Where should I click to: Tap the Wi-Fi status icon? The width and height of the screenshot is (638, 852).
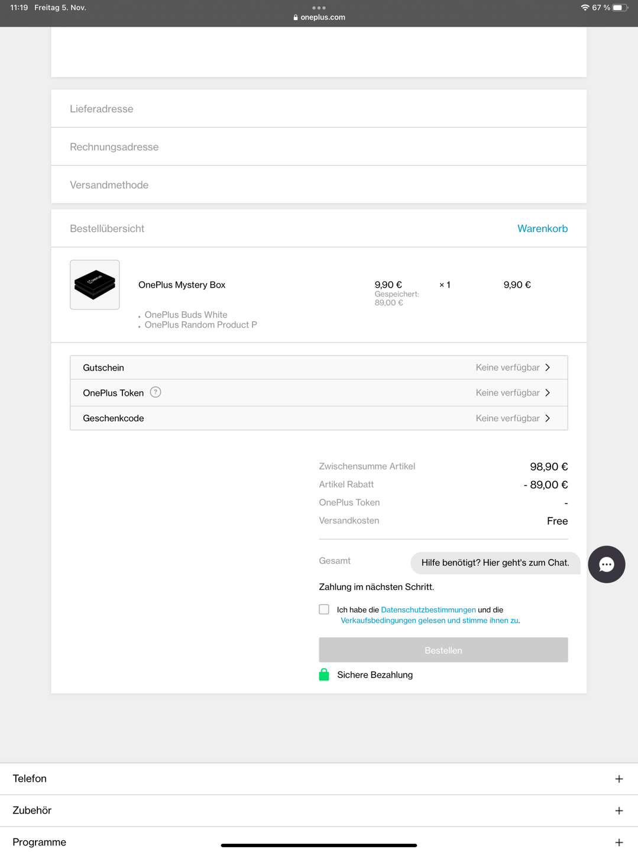coord(585,8)
